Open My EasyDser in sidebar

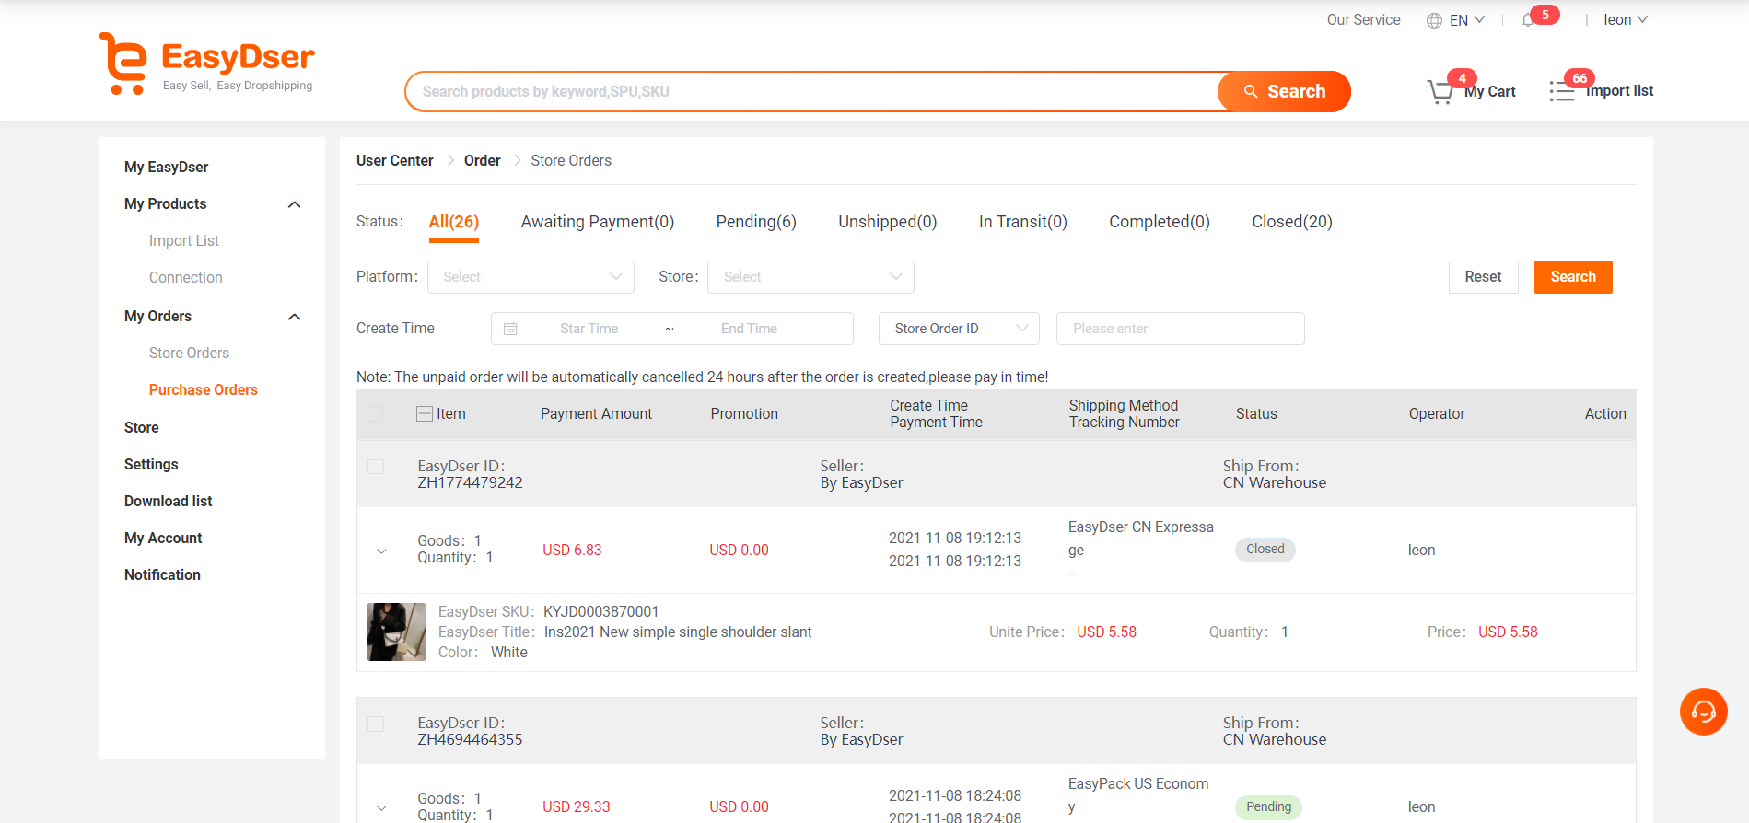[167, 168]
